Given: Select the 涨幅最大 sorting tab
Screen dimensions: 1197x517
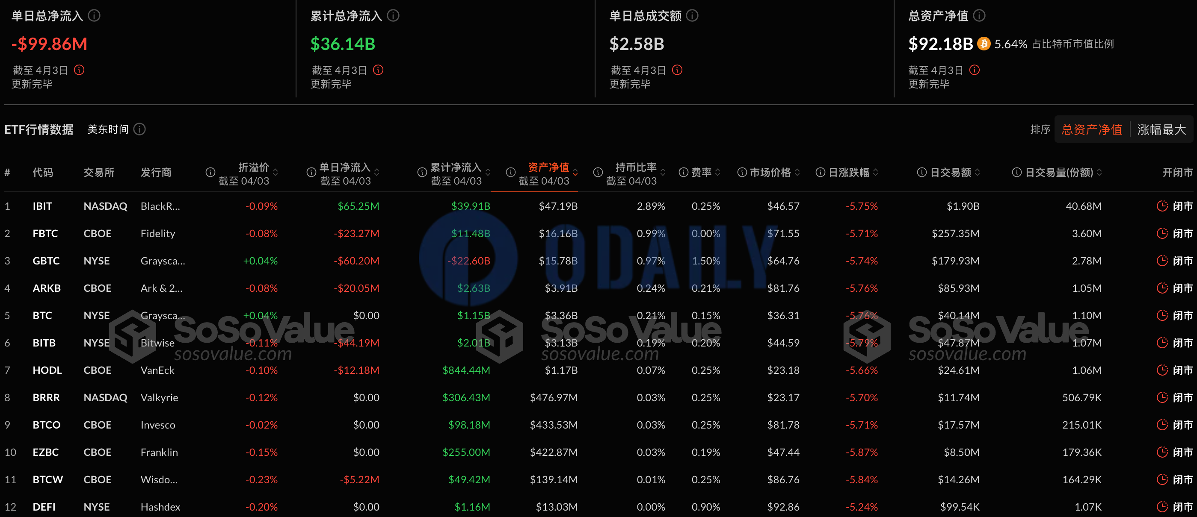Looking at the screenshot, I should (1161, 129).
